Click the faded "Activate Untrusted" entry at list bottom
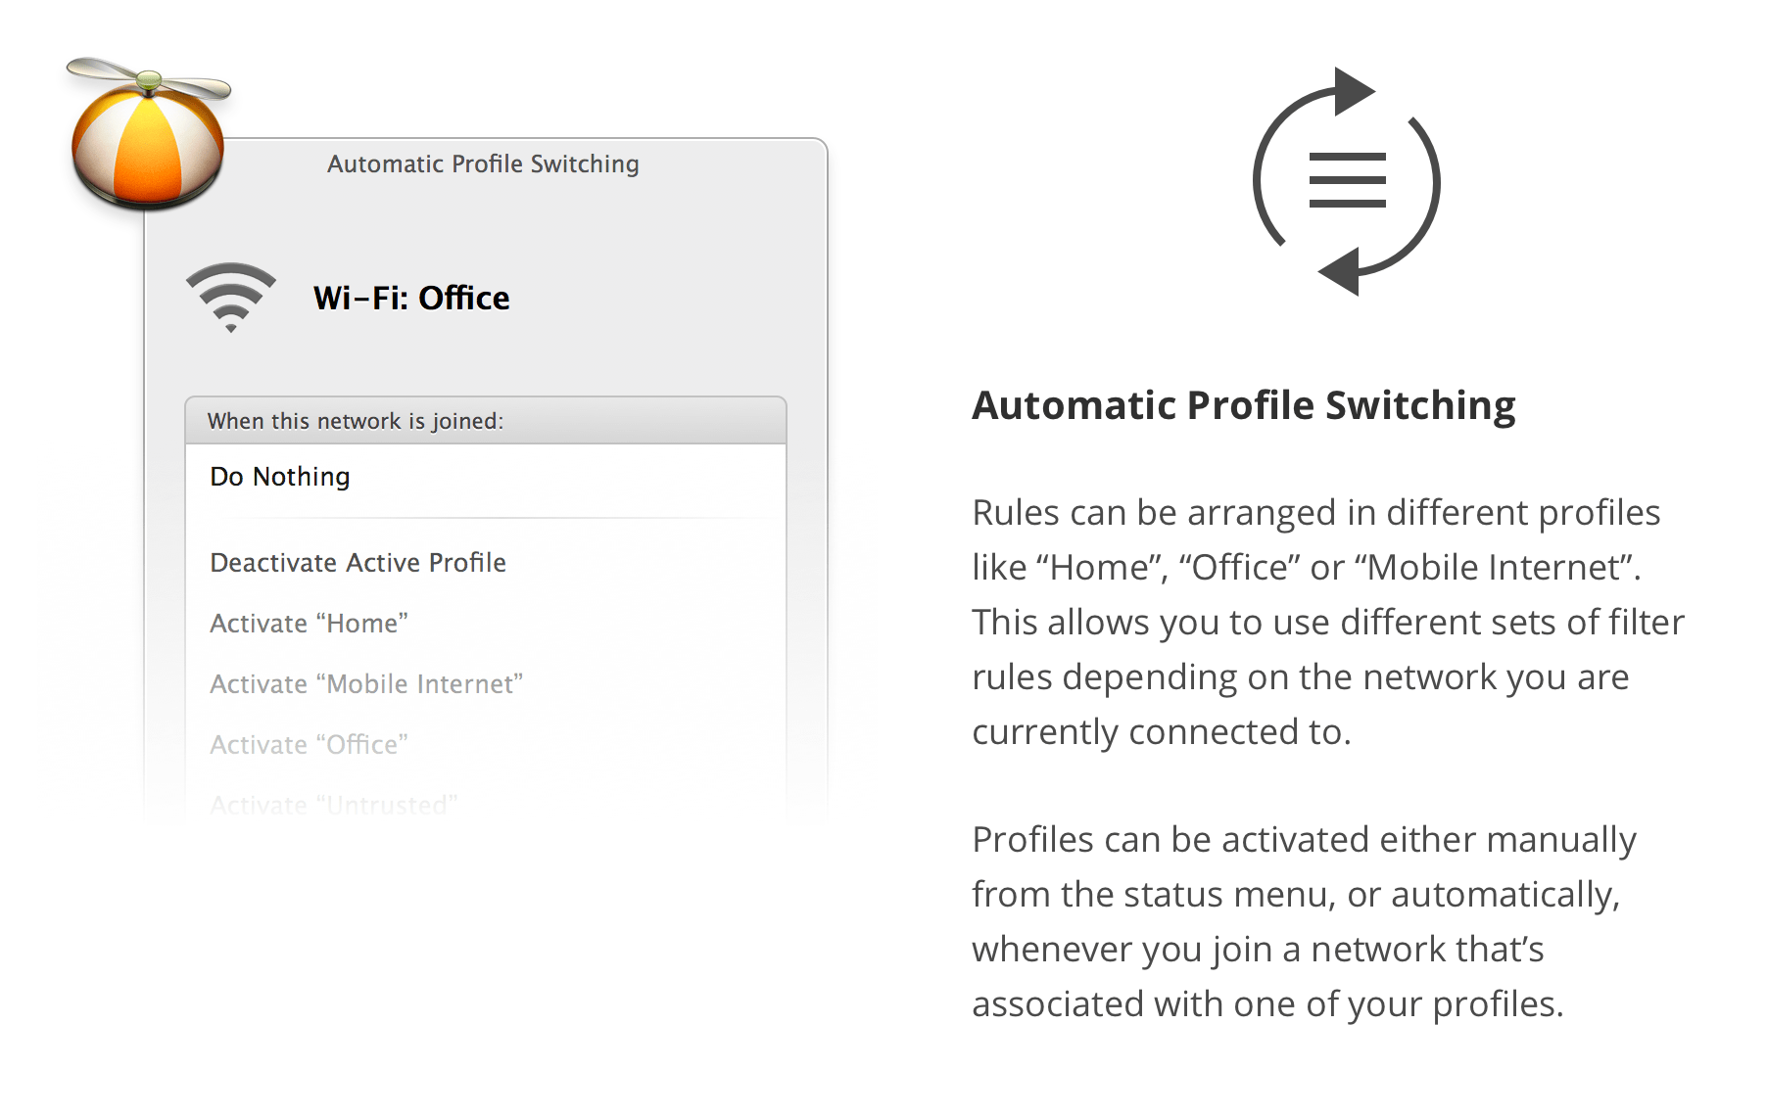 pos(332,803)
